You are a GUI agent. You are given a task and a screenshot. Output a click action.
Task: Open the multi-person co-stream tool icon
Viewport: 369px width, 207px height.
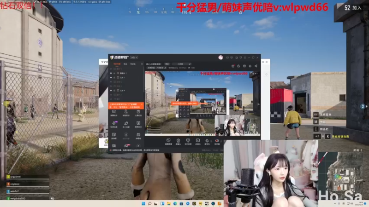click(126, 124)
